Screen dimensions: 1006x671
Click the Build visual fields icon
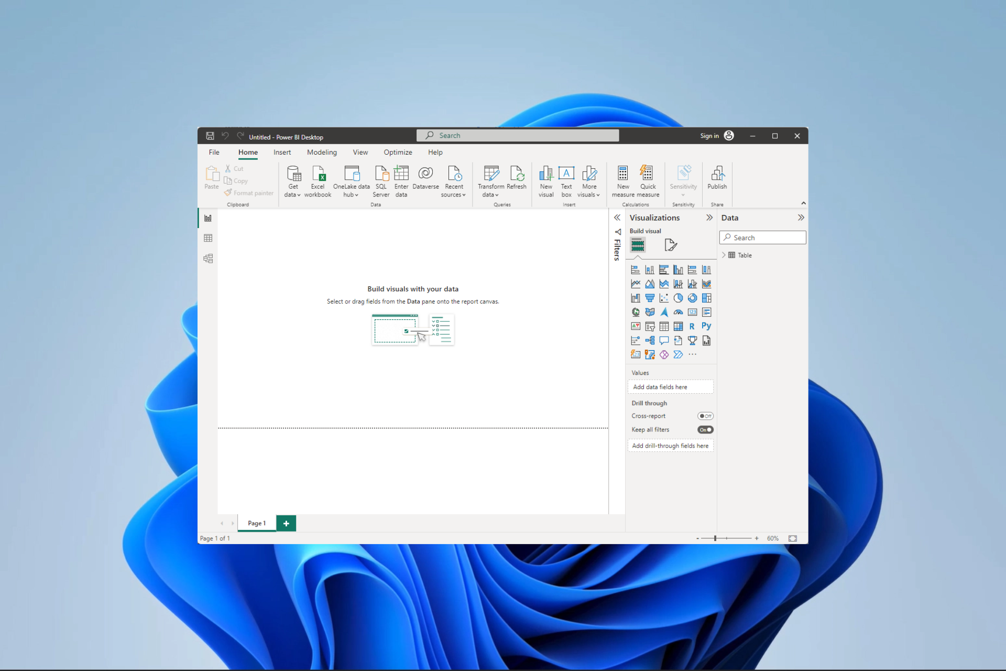pyautogui.click(x=638, y=245)
